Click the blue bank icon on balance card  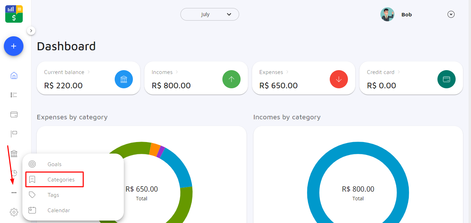tap(124, 79)
